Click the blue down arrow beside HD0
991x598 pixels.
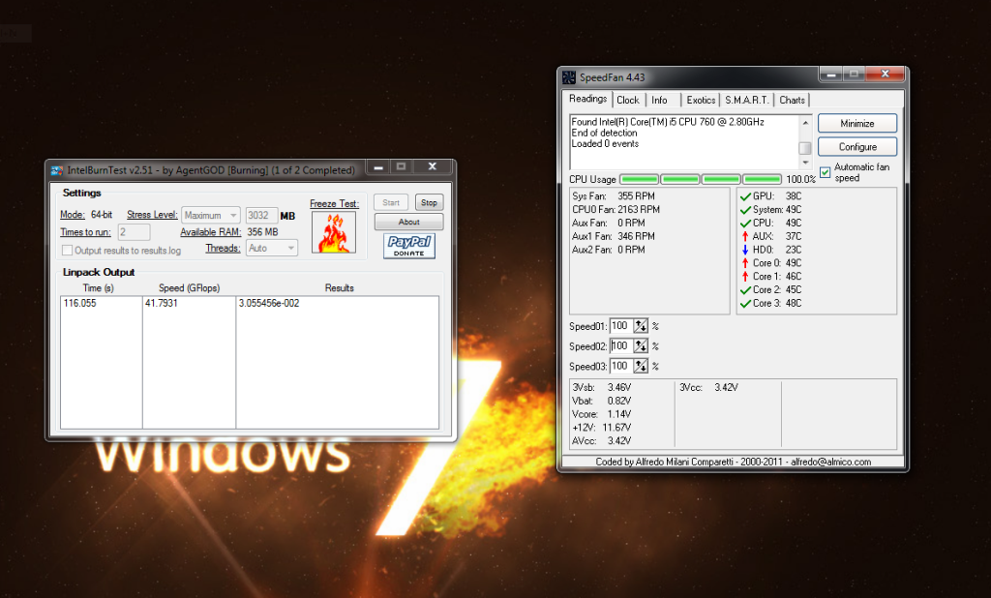pos(744,251)
